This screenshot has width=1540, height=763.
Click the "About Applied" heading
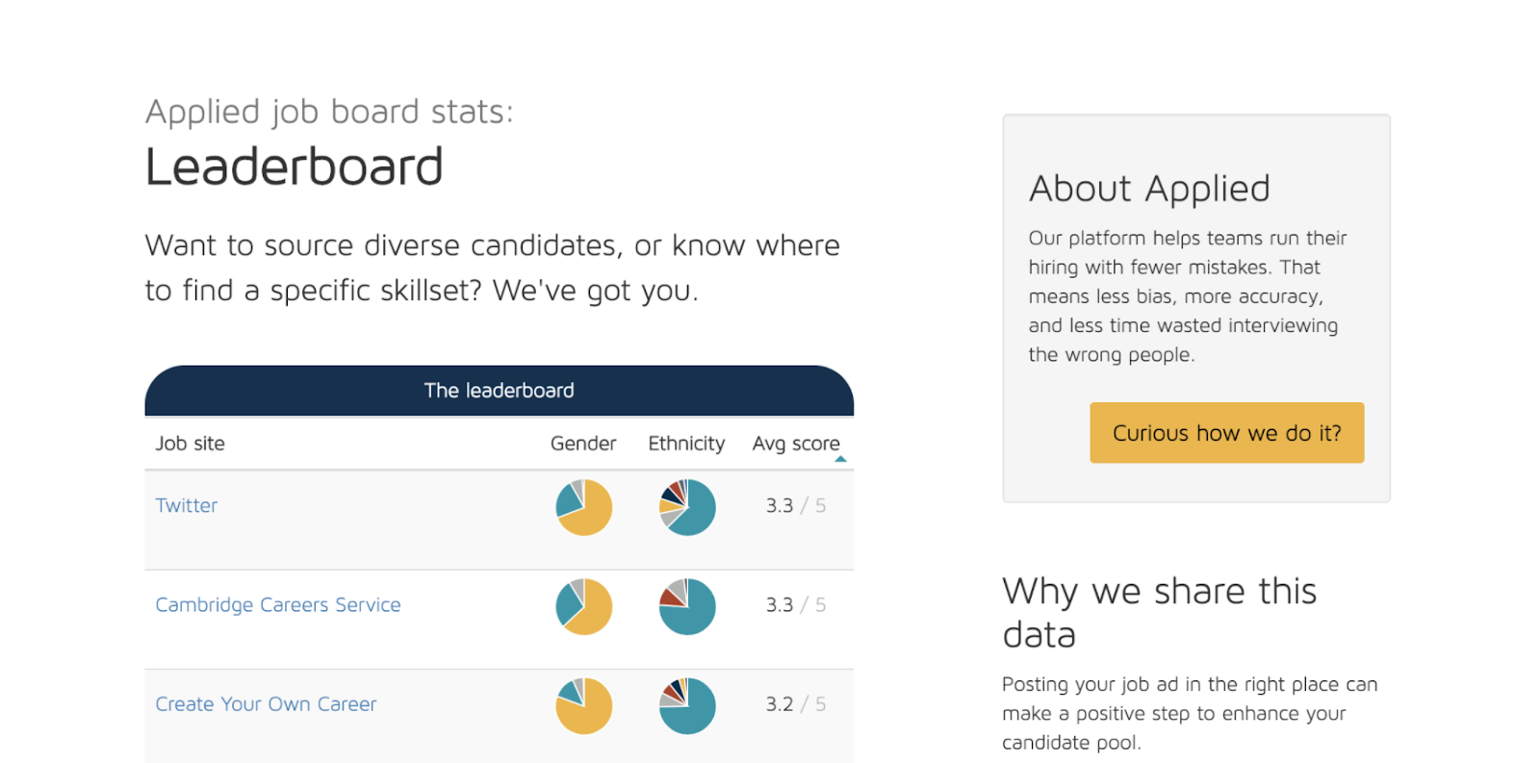pyautogui.click(x=1149, y=189)
